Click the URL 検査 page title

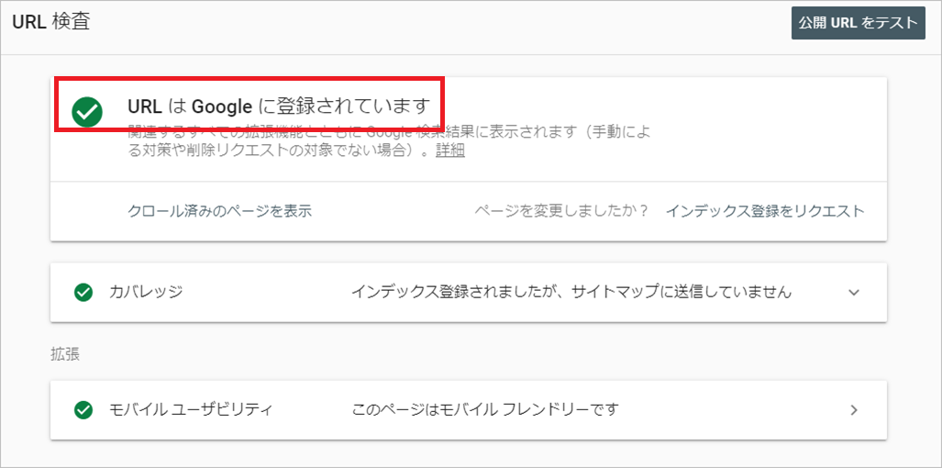[50, 20]
